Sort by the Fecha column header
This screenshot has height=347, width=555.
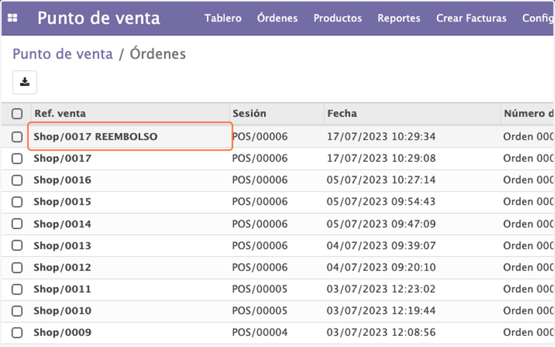tap(342, 113)
